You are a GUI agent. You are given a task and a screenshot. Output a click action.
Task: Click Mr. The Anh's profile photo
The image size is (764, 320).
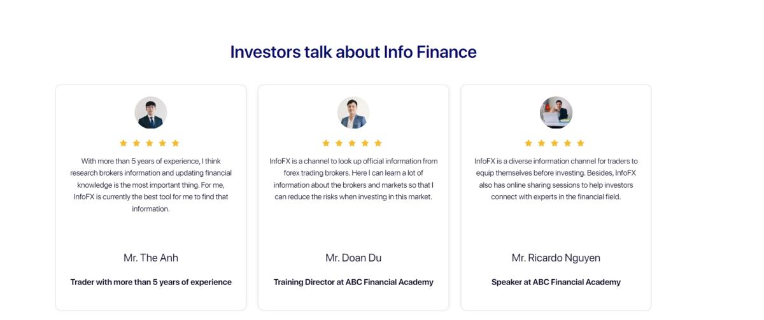click(151, 113)
